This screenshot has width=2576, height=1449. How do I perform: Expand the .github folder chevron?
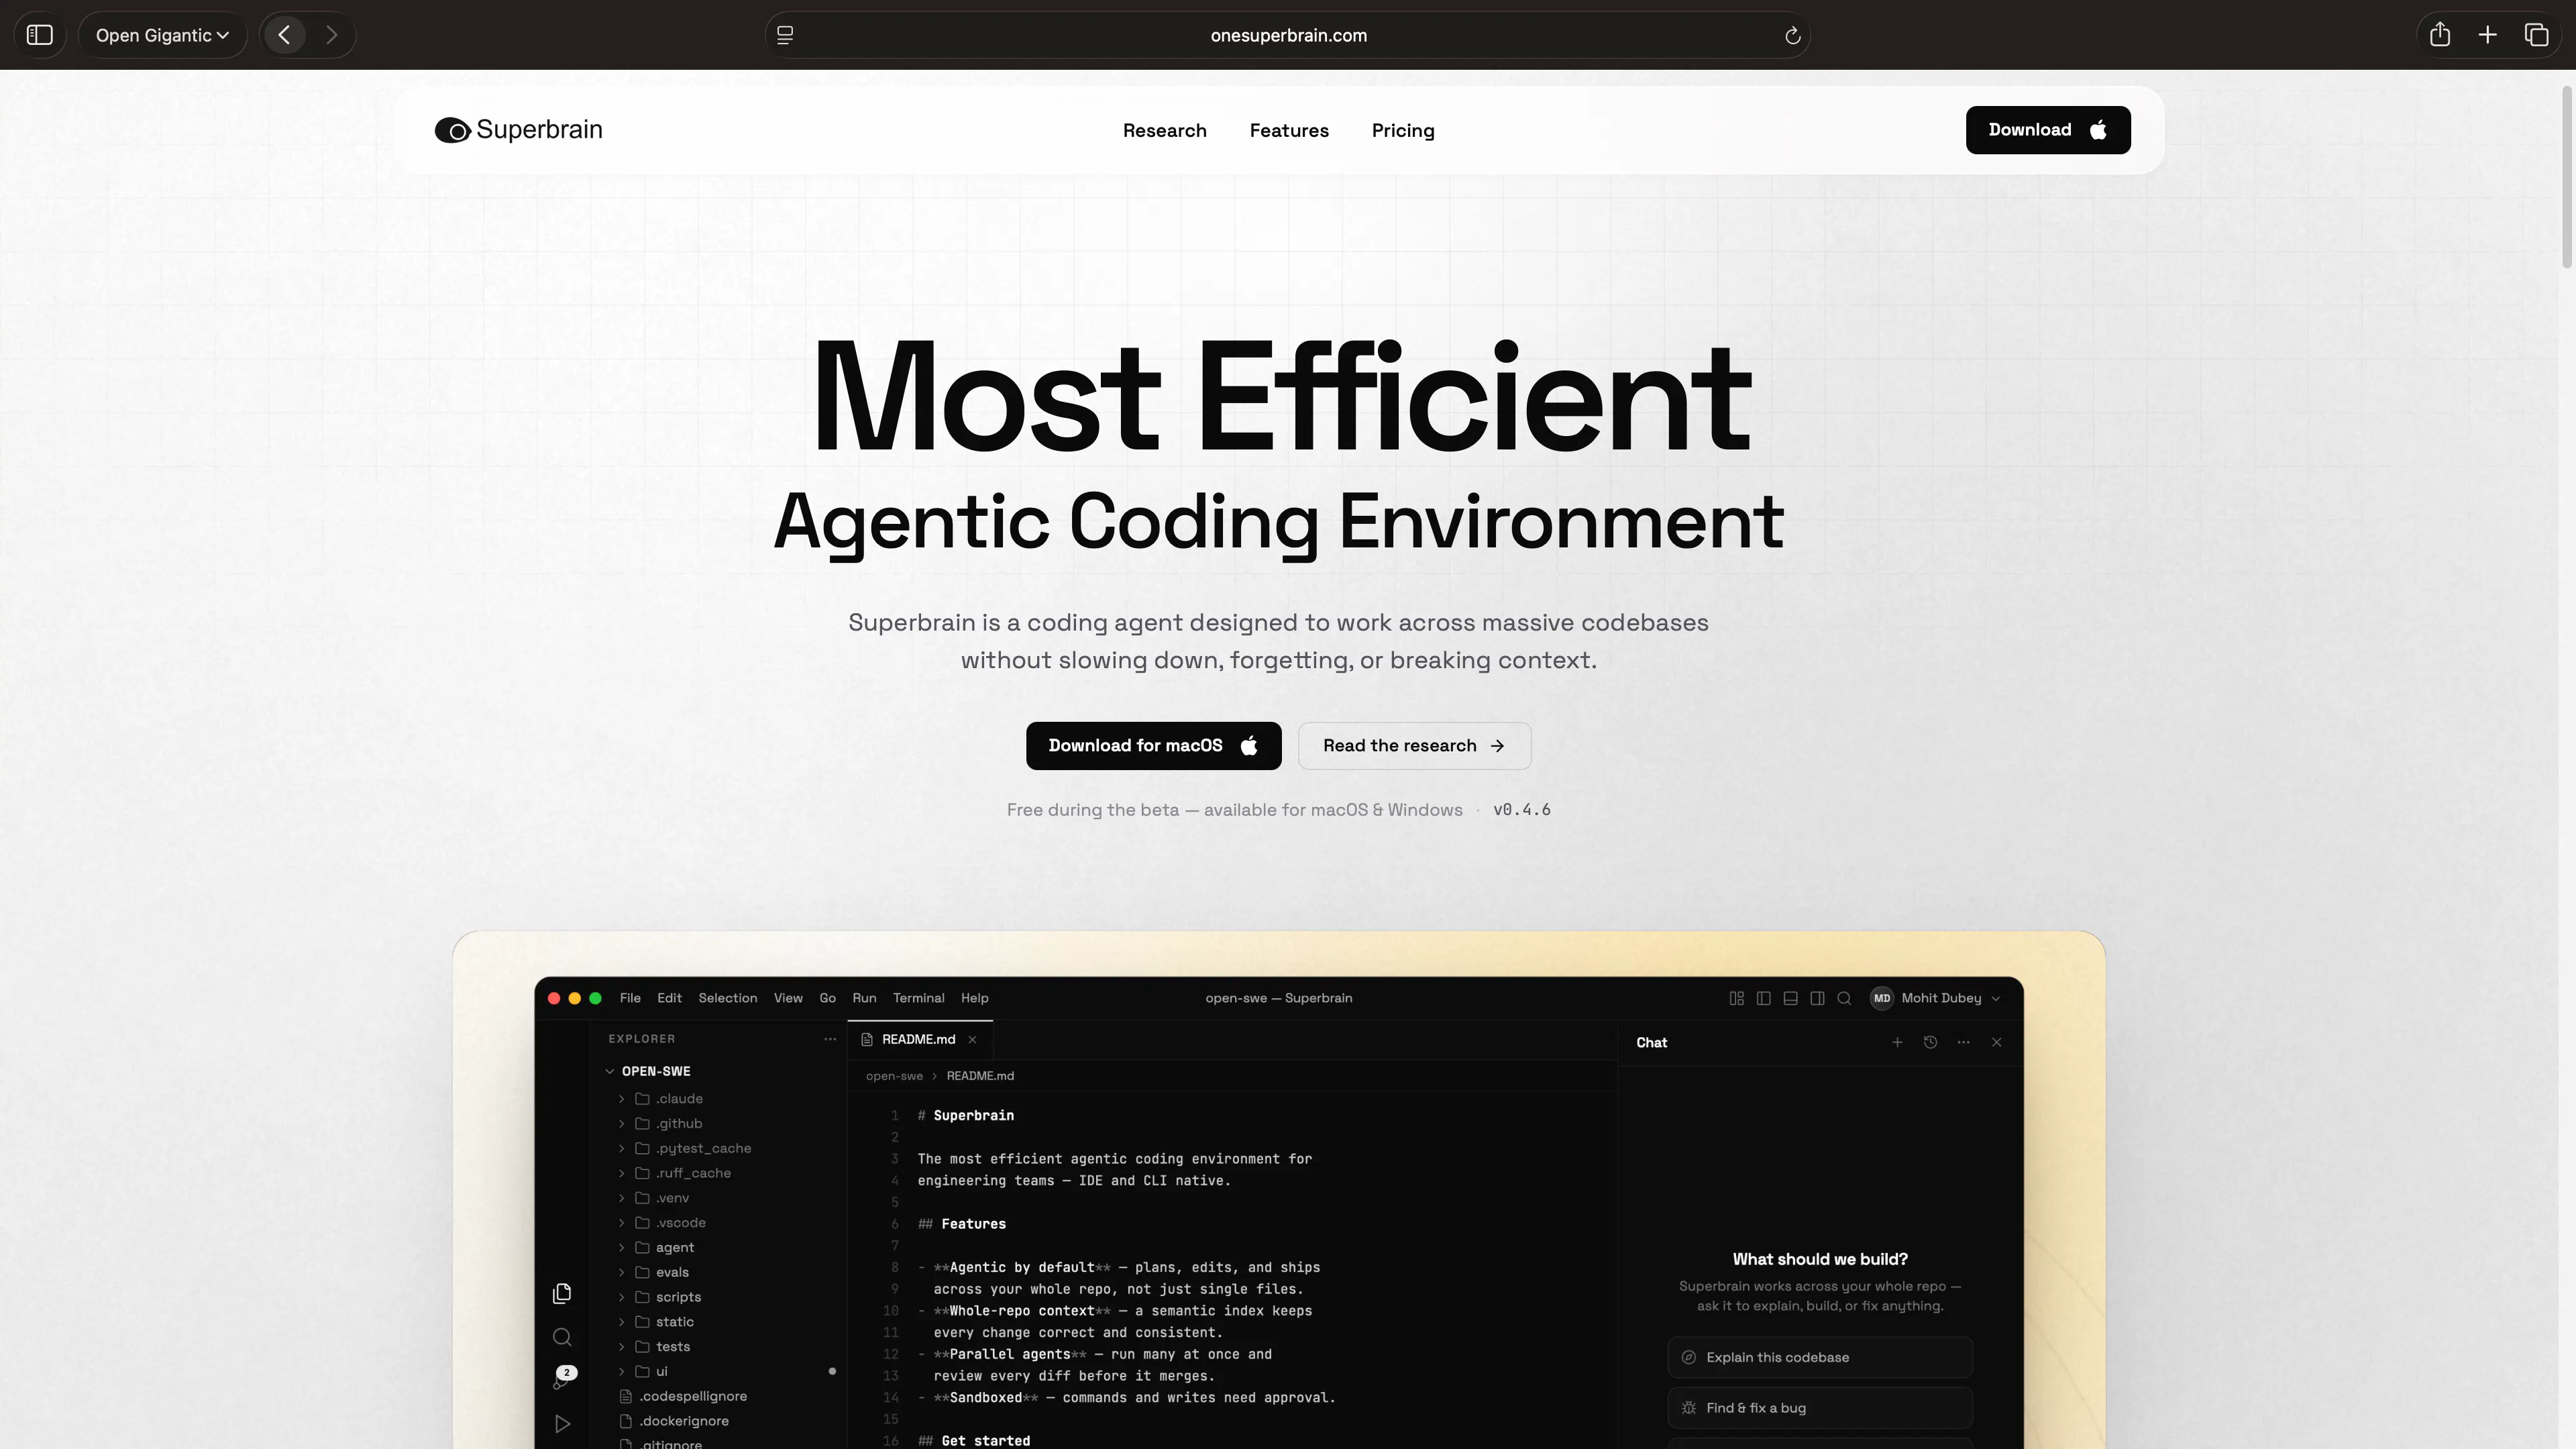point(621,1124)
